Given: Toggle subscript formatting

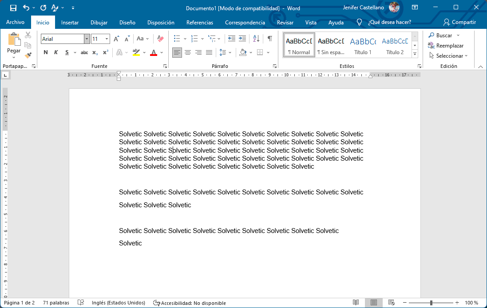Looking at the screenshot, I should 95,52.
